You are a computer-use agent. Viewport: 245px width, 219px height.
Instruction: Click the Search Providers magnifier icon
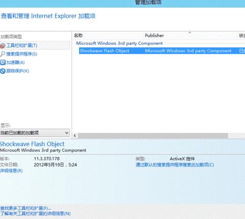tap(3, 54)
